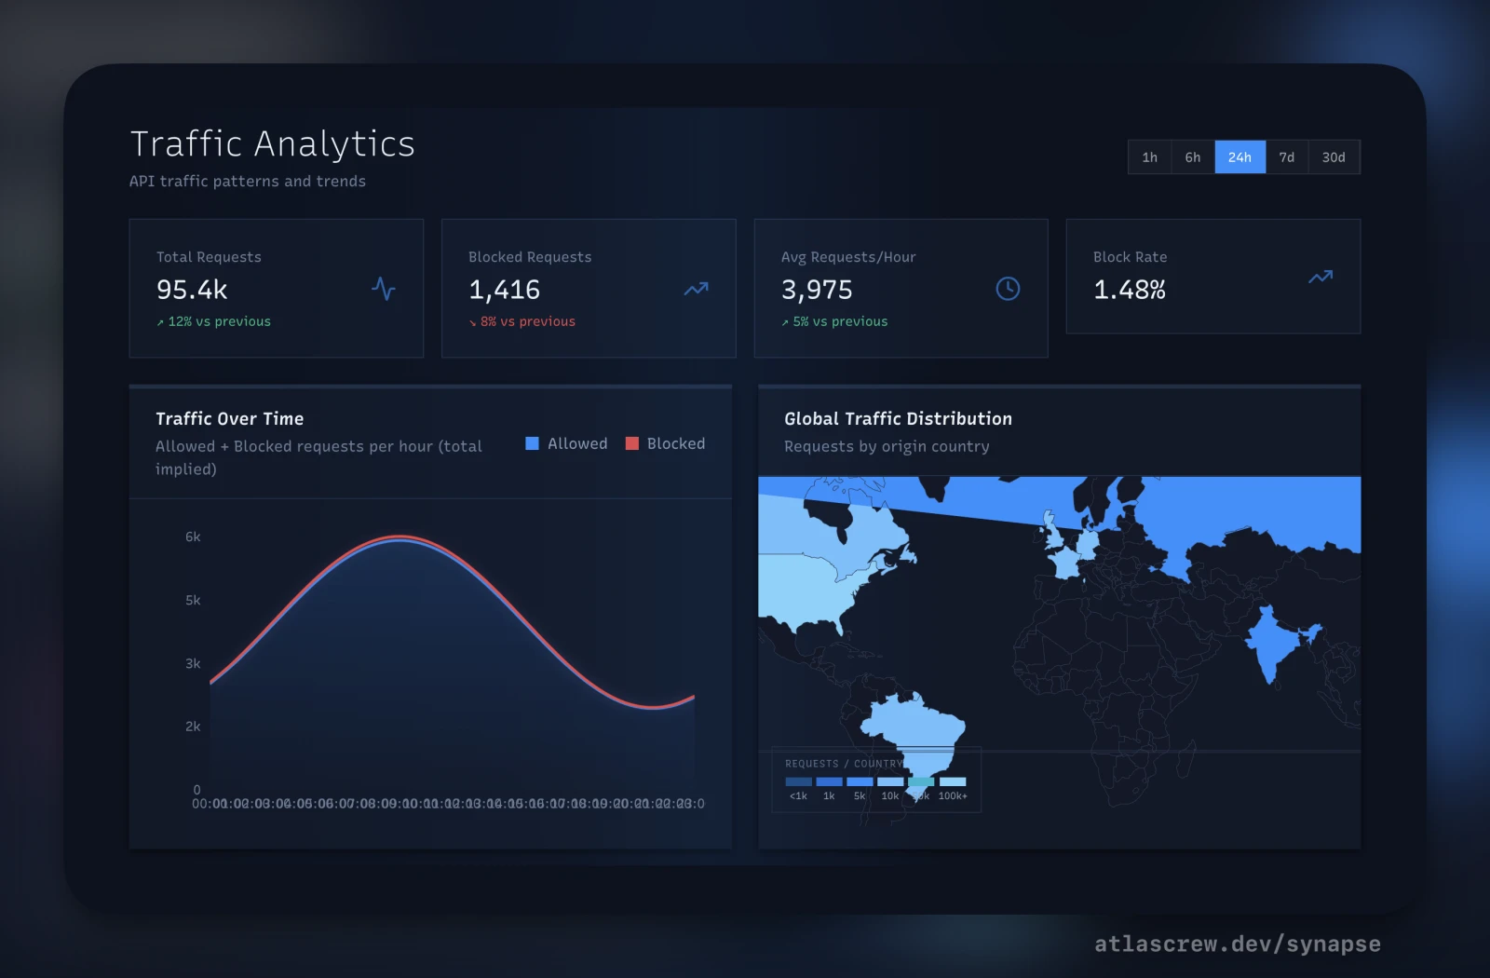
Task: Click the 12% vs previous indicator
Action: click(x=213, y=321)
